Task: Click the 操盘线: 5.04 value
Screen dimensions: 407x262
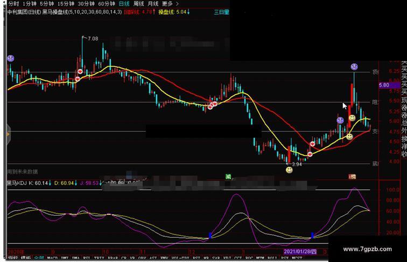Action: click(174, 12)
